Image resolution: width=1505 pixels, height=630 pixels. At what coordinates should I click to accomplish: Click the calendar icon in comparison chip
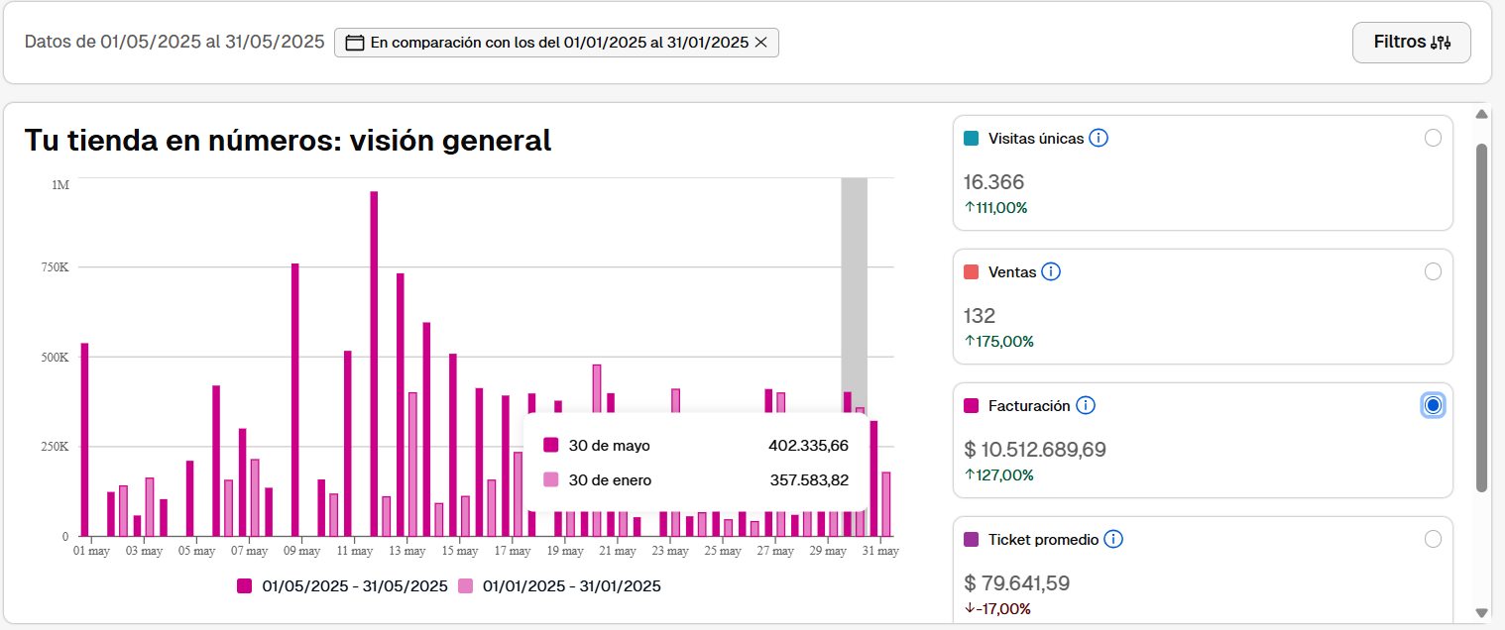click(x=355, y=43)
